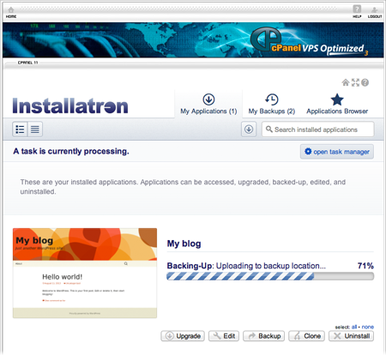Open the My Backups (2) tab
The width and height of the screenshot is (386, 355).
272,104
